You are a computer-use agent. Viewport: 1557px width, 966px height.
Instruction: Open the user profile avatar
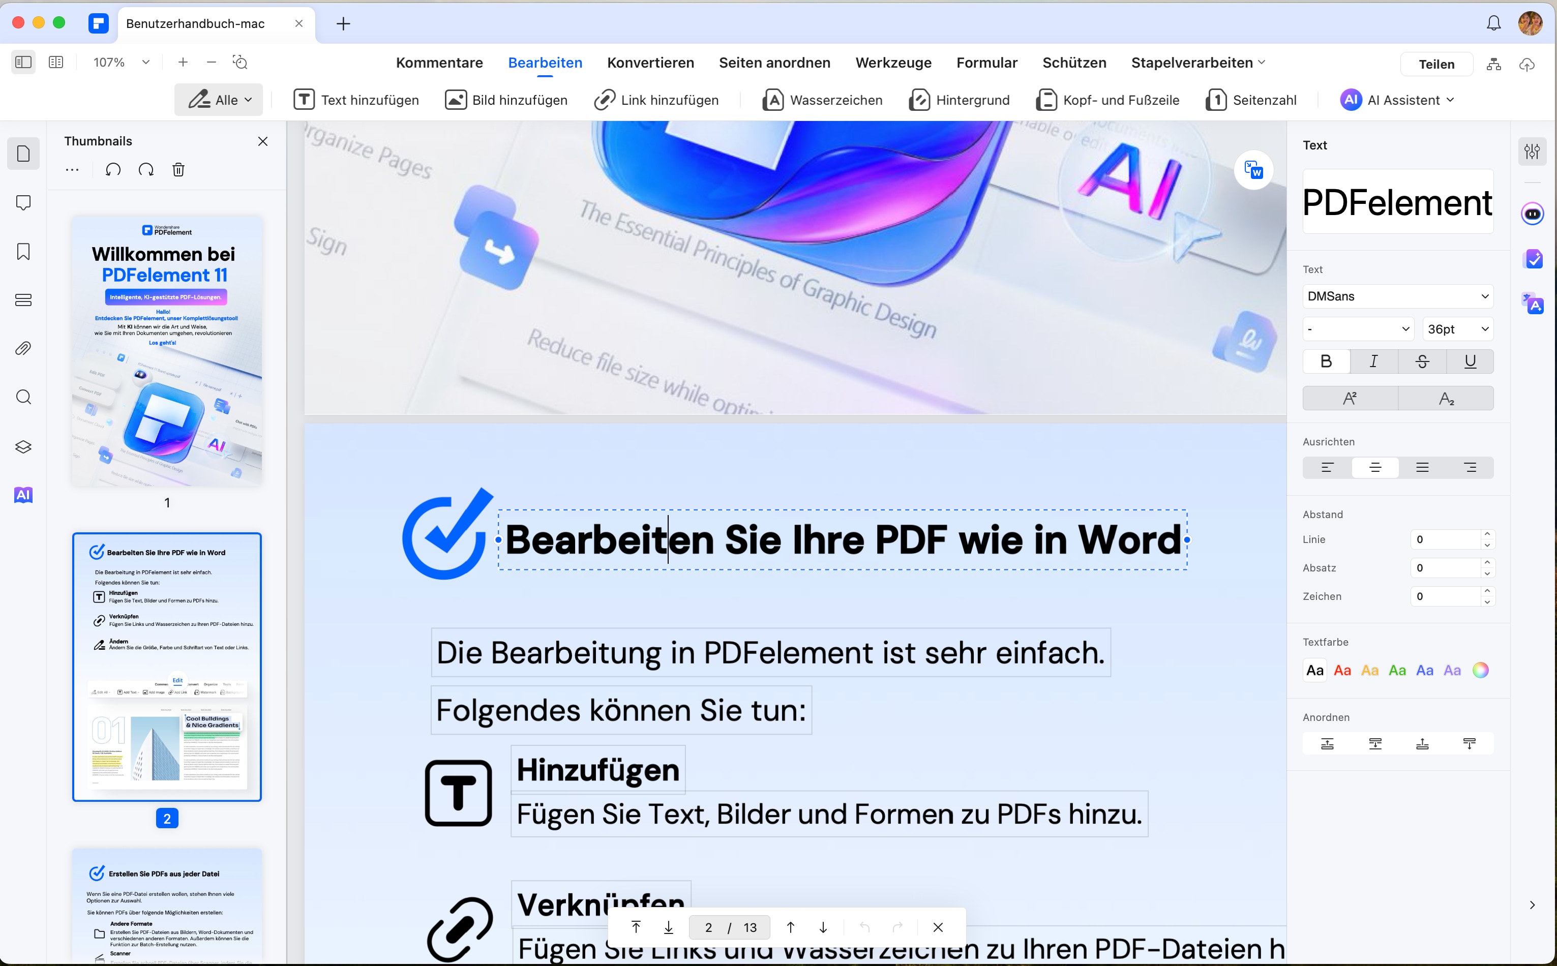[1530, 23]
